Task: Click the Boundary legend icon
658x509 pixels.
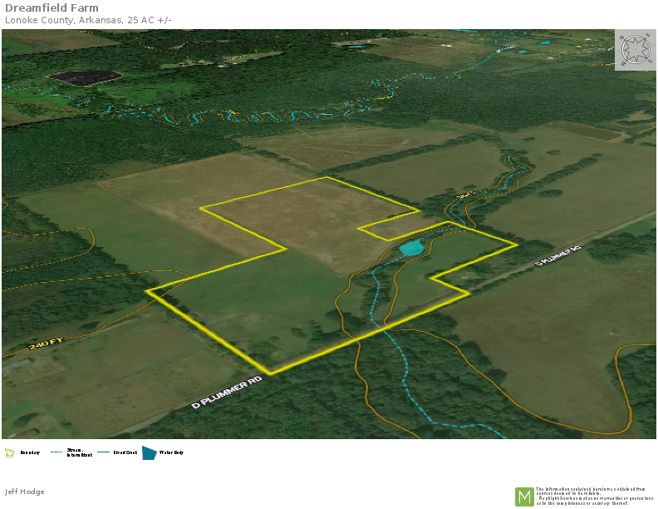Action: click(x=10, y=453)
